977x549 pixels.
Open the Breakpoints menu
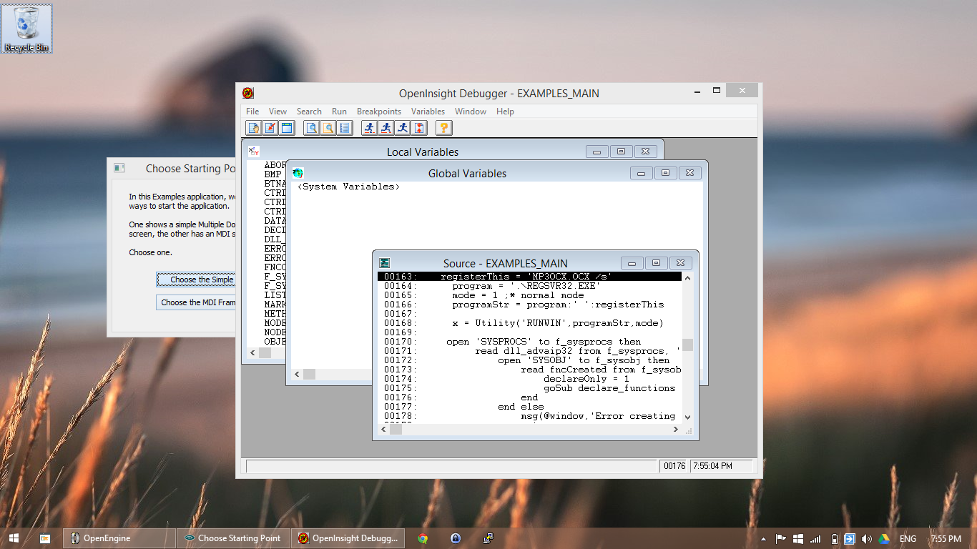379,112
